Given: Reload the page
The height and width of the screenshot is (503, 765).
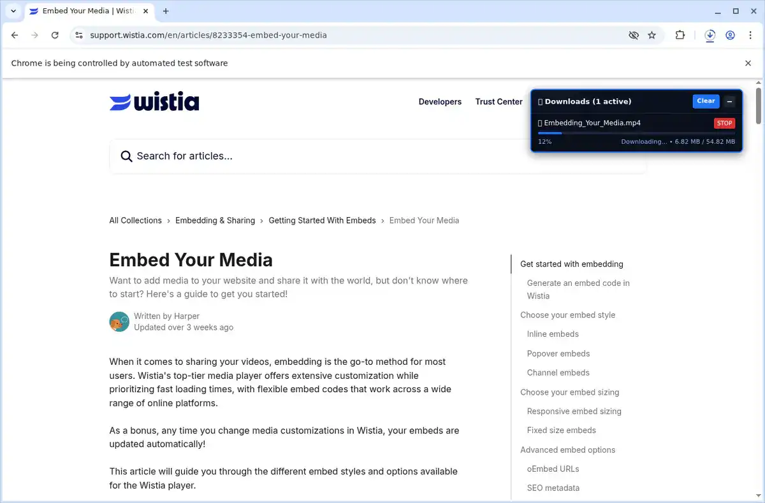Looking at the screenshot, I should click(55, 35).
